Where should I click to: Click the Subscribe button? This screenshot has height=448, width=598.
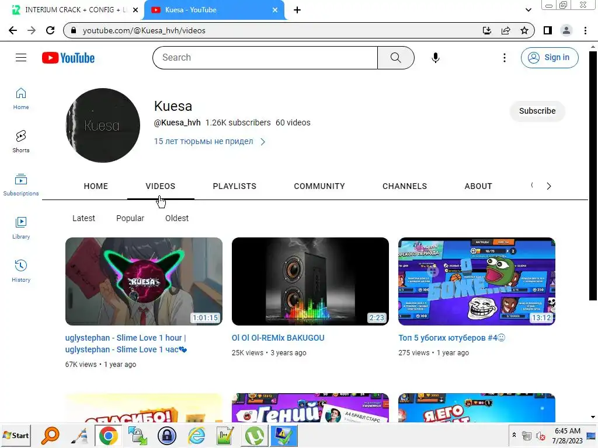(x=537, y=111)
